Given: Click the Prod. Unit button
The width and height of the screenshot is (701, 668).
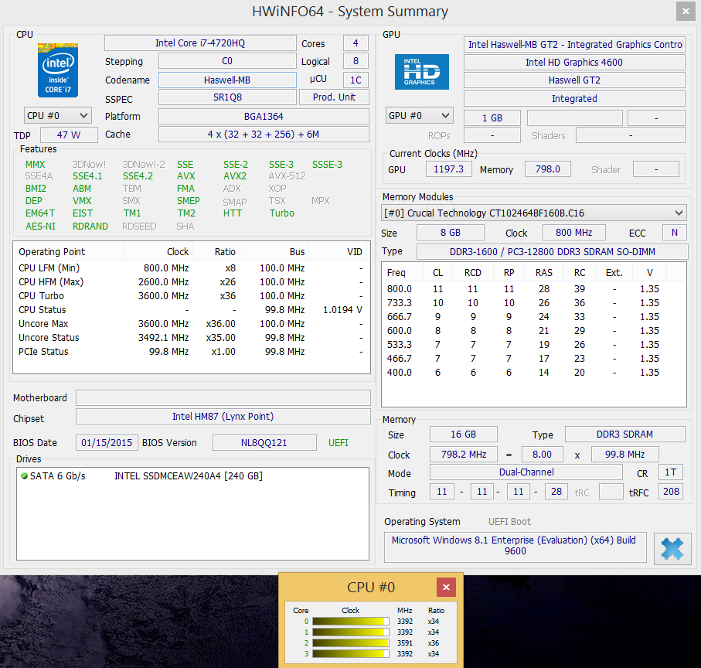Looking at the screenshot, I should coord(334,97).
